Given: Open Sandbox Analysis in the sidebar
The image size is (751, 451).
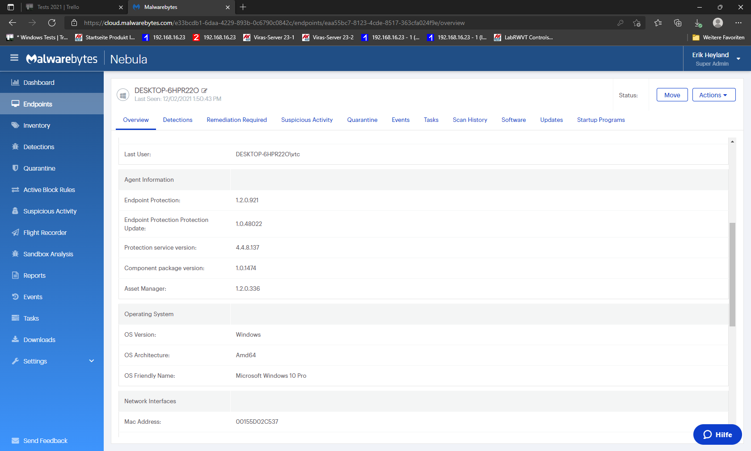Looking at the screenshot, I should [48, 254].
